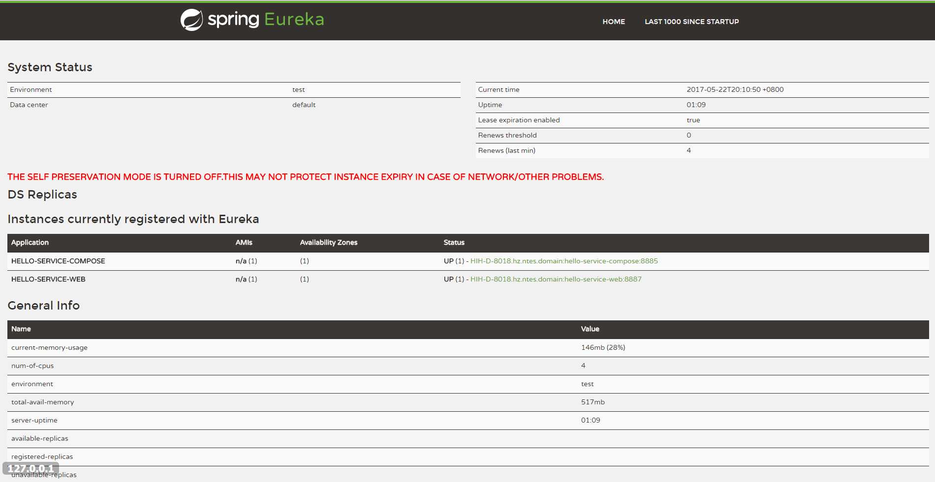
Task: Open the hello-service-web:8887 instance link
Action: pyautogui.click(x=556, y=279)
